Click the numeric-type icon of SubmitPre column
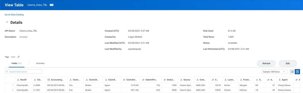The width and height of the screenshot is (303, 93). coord(143,80)
